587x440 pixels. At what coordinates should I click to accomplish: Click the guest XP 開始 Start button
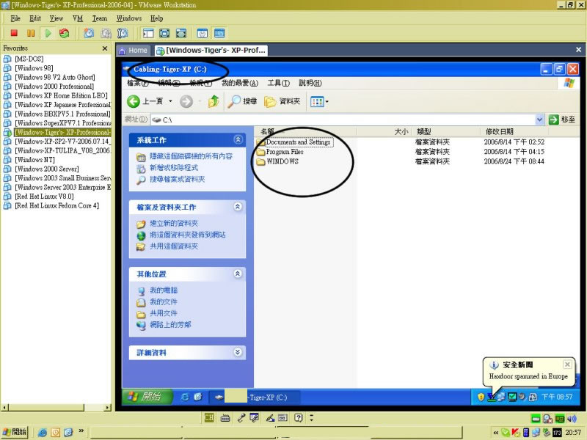[x=147, y=397]
